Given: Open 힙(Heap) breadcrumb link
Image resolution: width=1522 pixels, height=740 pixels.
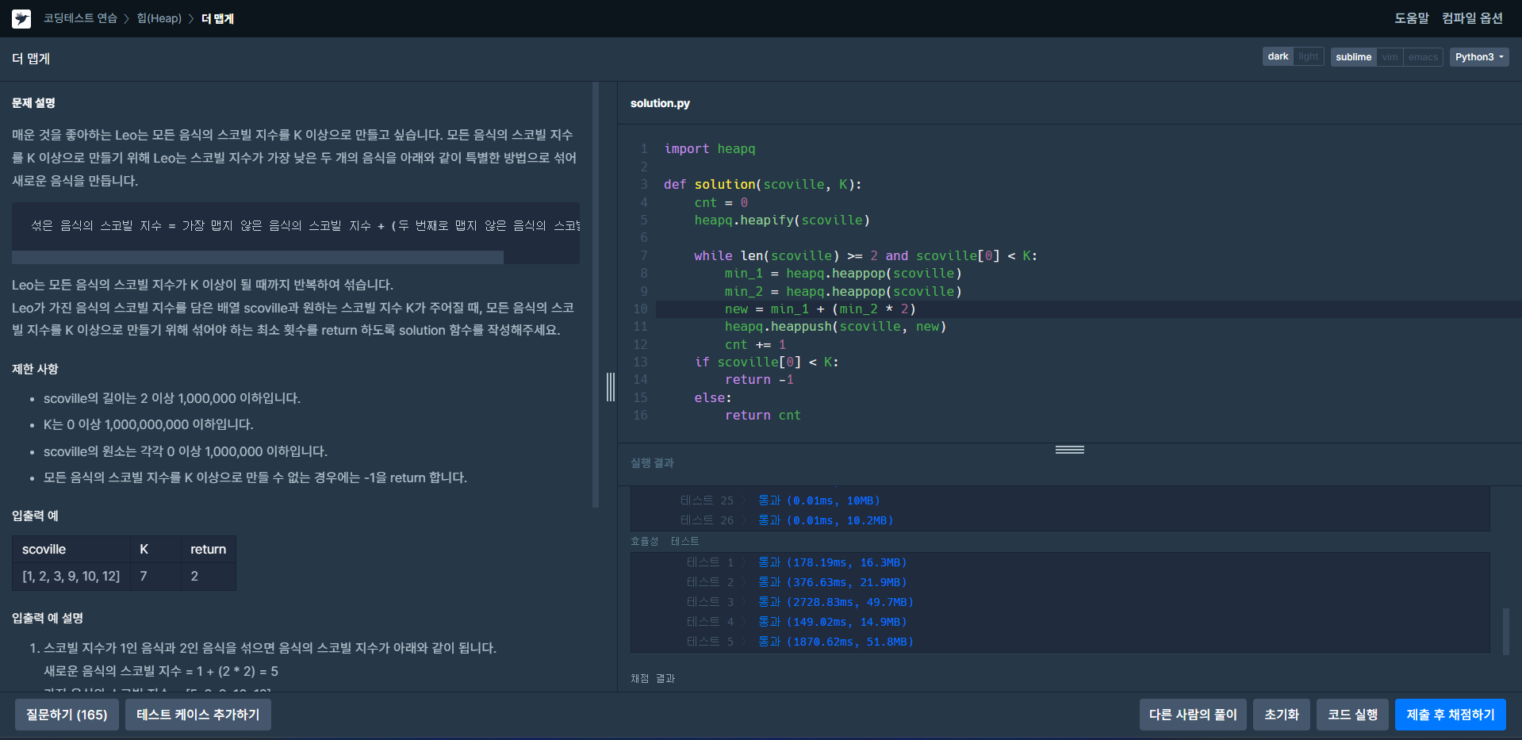Looking at the screenshot, I should 159,18.
